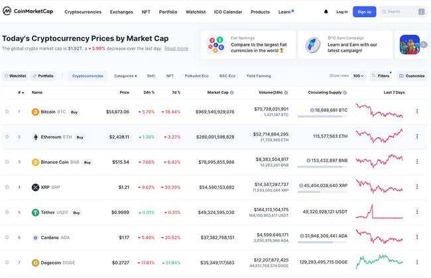Select the Polkadot Eco tab

pyautogui.click(x=196, y=76)
